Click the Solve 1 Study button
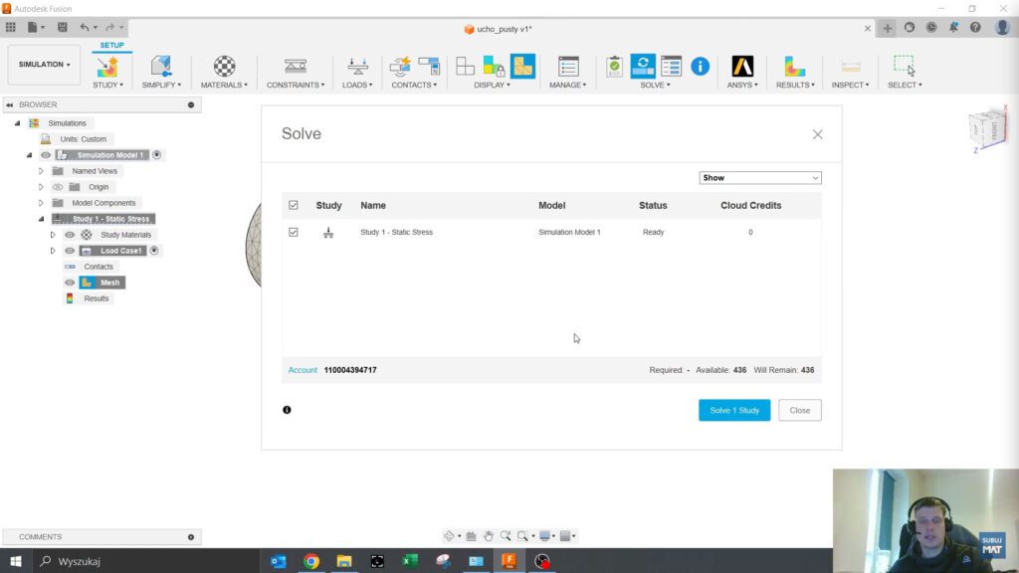Screen dimensions: 1019x573 (x=734, y=410)
